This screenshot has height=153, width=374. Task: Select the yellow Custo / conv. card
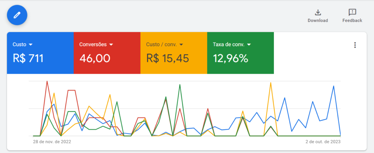(x=174, y=53)
